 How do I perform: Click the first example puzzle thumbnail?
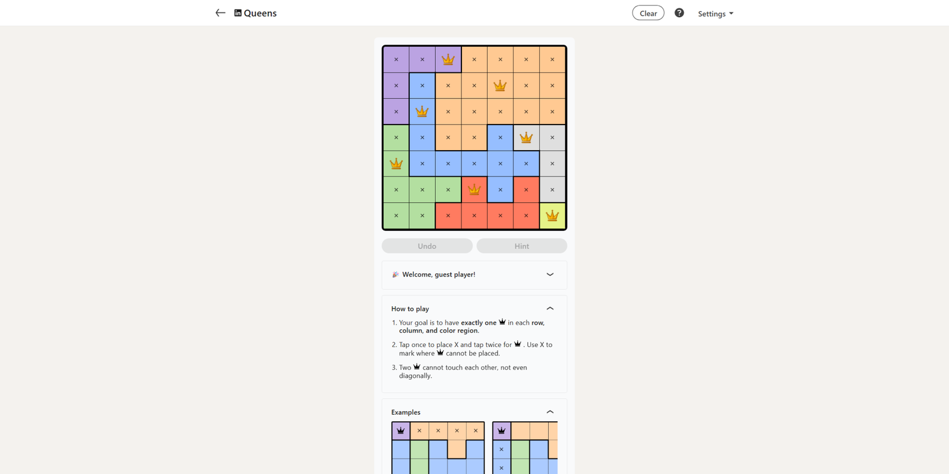[x=438, y=448]
